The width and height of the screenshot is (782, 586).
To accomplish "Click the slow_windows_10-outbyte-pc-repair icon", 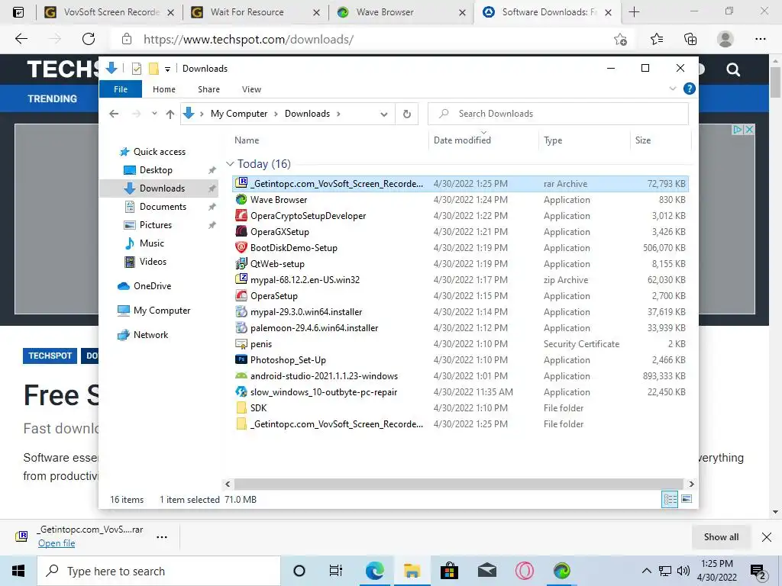I will (241, 391).
